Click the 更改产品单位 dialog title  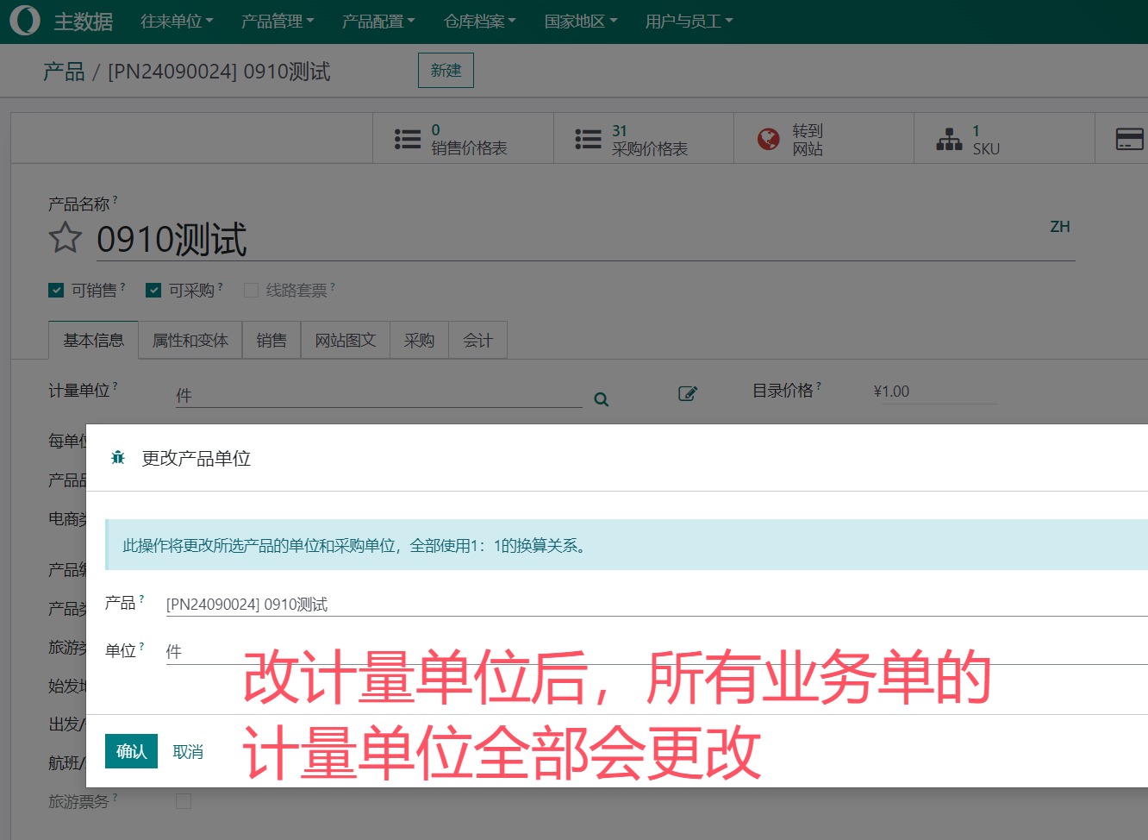pyautogui.click(x=197, y=458)
